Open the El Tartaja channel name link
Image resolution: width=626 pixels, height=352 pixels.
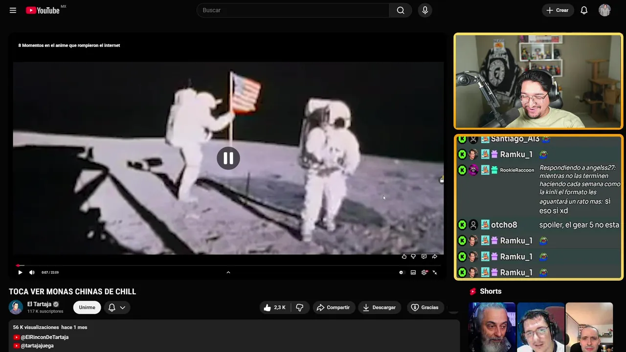tap(39, 304)
